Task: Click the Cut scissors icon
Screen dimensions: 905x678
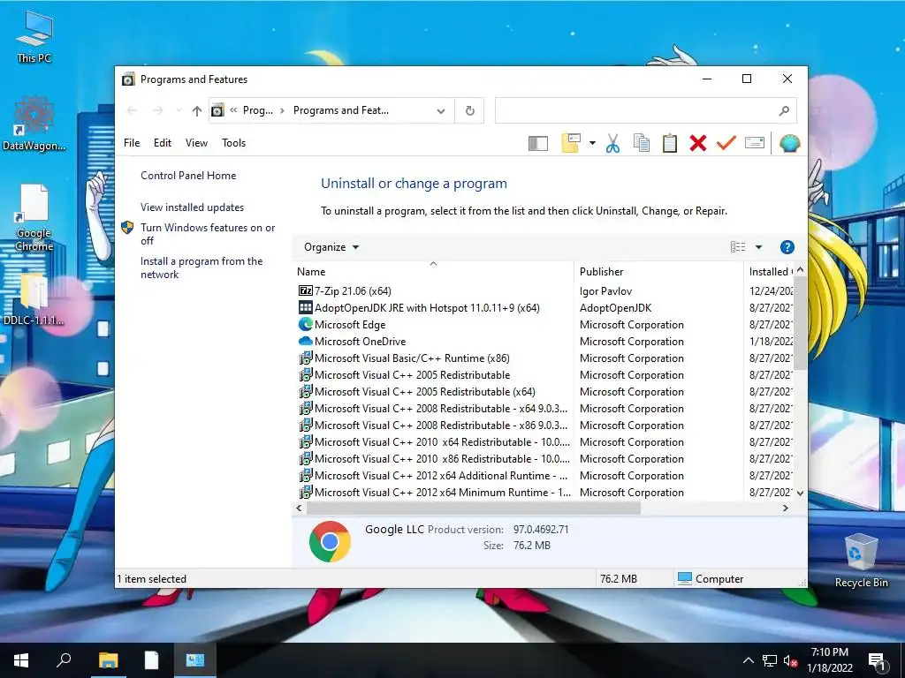Action: (x=613, y=143)
